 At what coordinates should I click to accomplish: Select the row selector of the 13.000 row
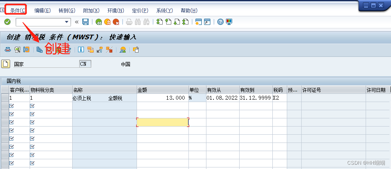tap(5, 98)
